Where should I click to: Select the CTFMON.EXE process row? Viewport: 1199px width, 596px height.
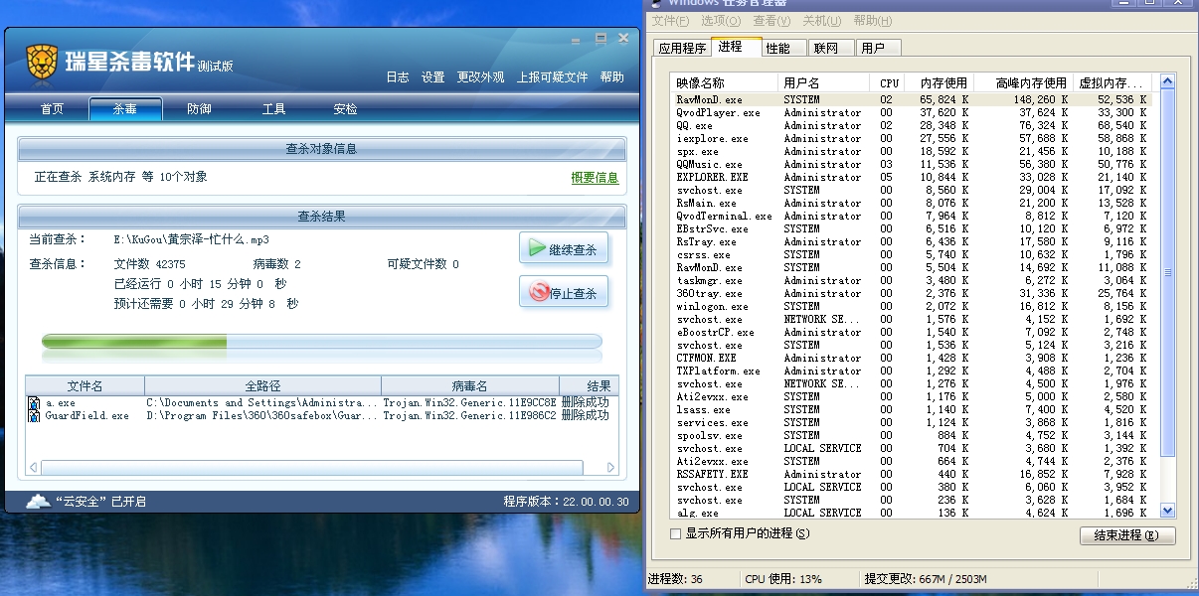912,359
